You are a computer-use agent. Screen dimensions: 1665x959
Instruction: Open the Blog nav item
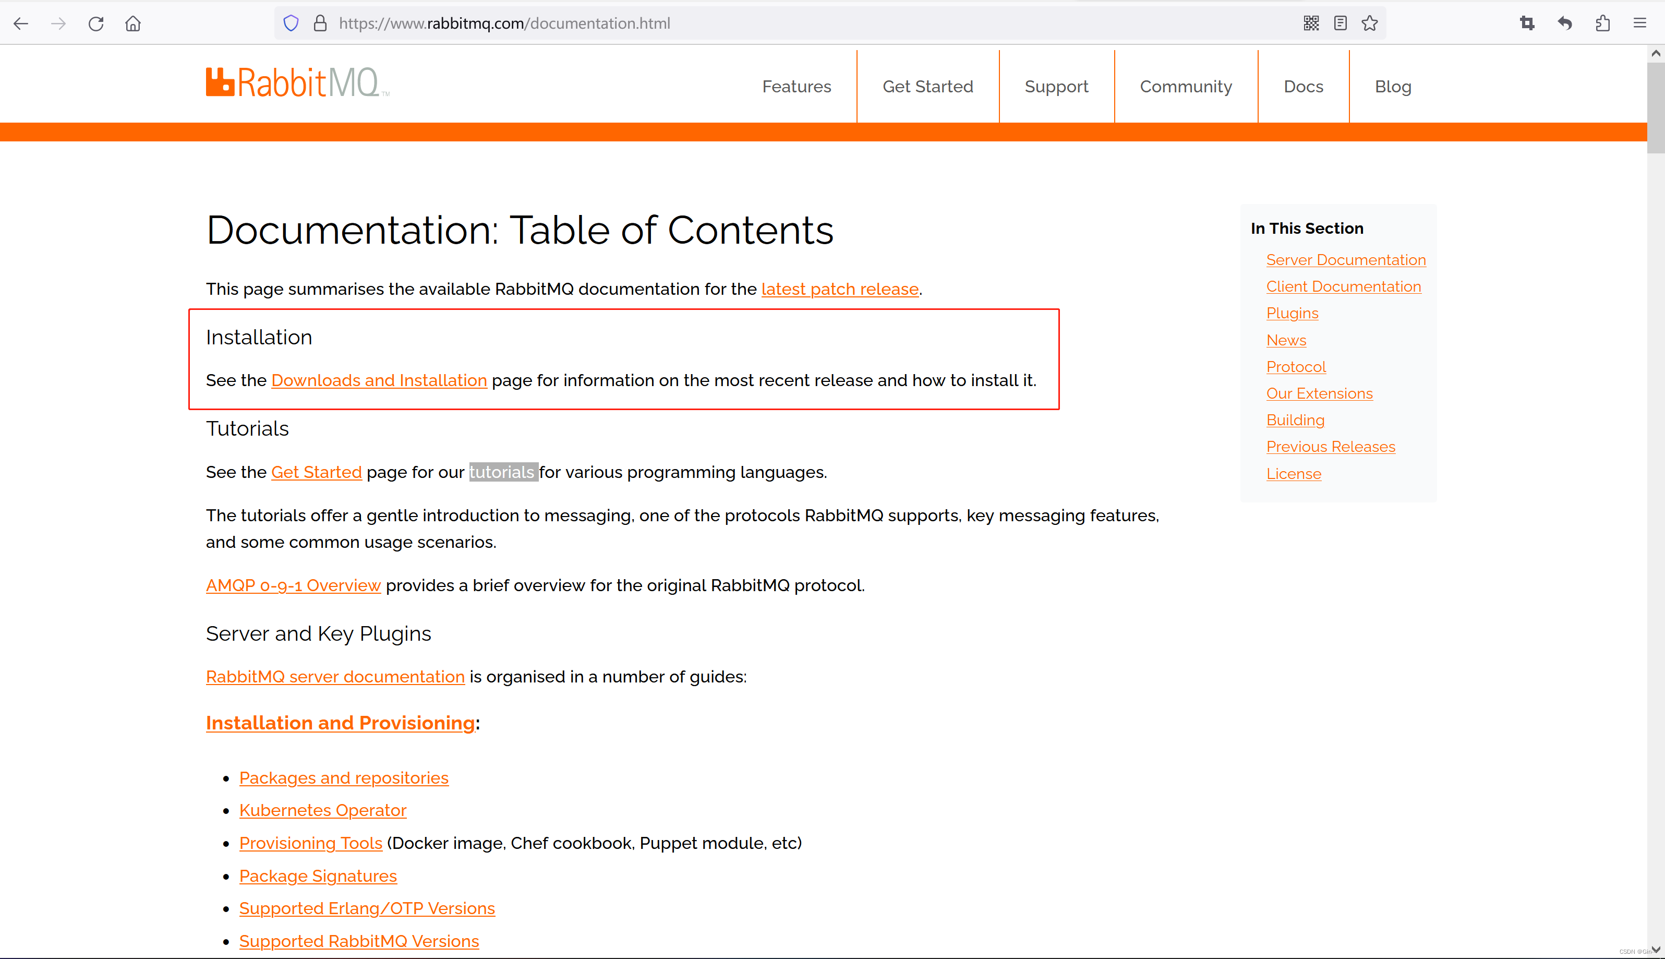click(x=1393, y=86)
